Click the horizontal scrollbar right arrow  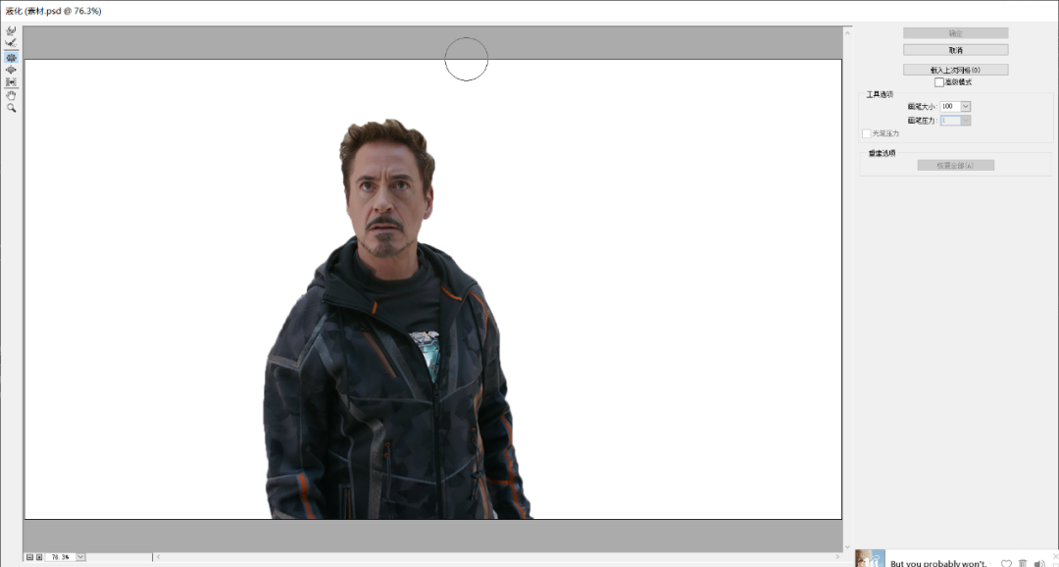pos(837,557)
